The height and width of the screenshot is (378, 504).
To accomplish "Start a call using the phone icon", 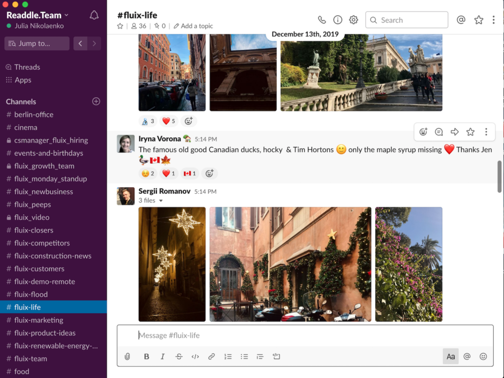I will pyautogui.click(x=321, y=20).
